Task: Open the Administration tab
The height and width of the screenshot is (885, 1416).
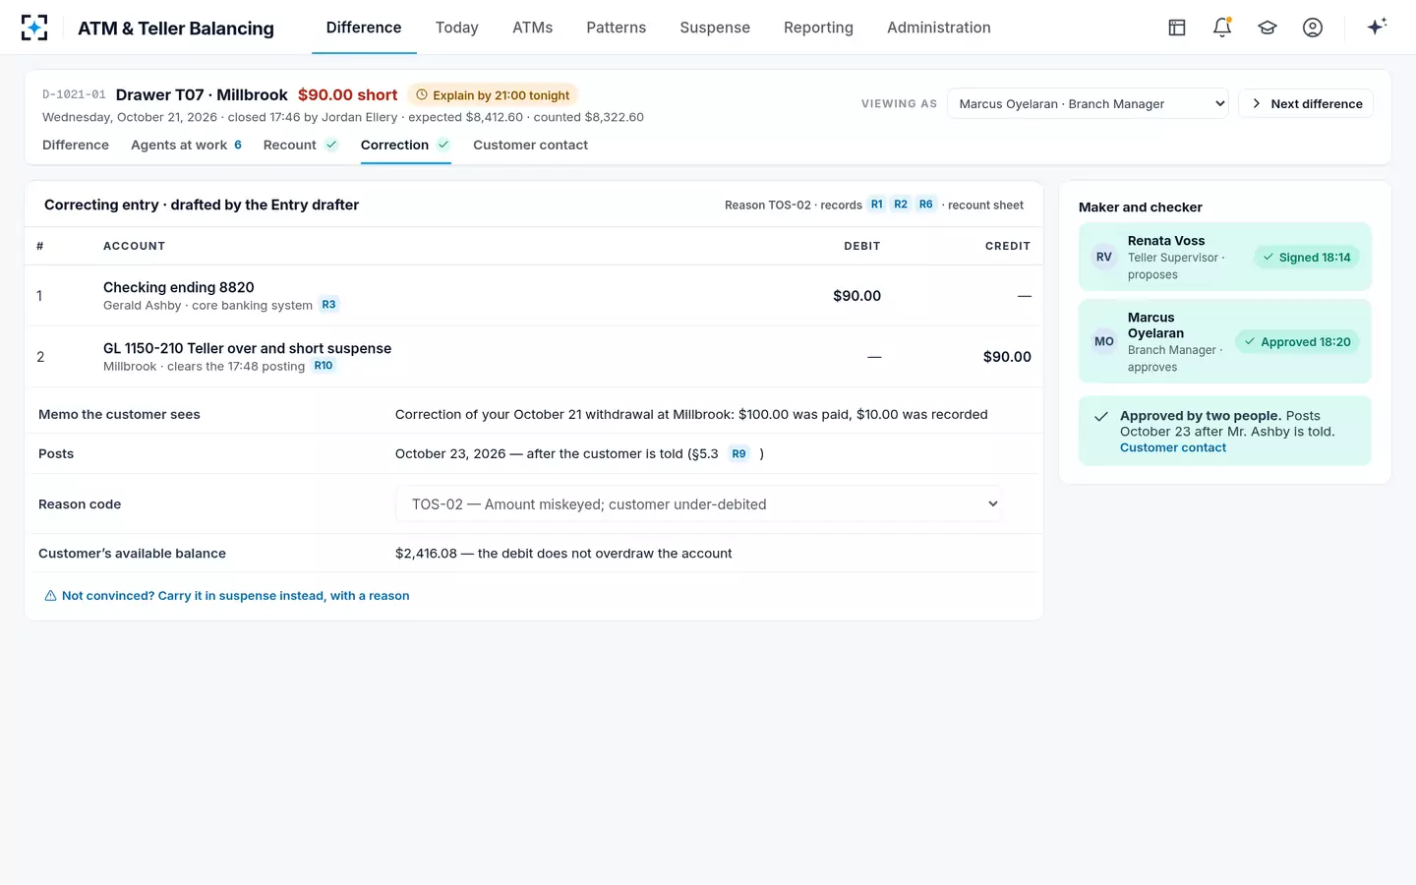Action: point(939,28)
